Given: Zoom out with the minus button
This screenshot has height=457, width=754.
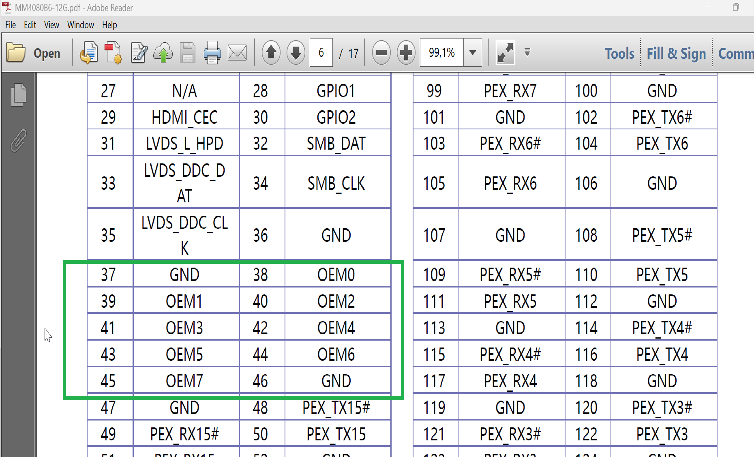Looking at the screenshot, I should pos(381,53).
